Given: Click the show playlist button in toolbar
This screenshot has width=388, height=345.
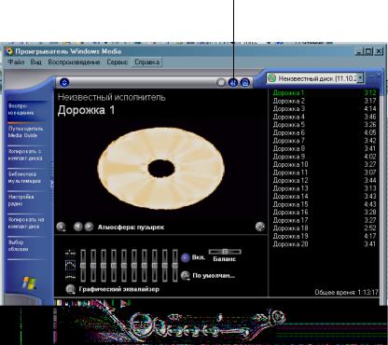Looking at the screenshot, I should pyautogui.click(x=245, y=83).
